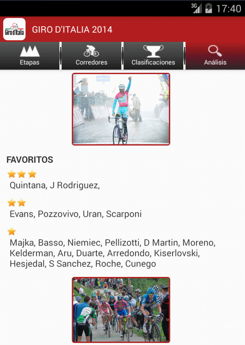245x345 pixels.
Task: Tap the Evans, Pozzovivo, Uran, Scarponi line
Action: (x=76, y=214)
